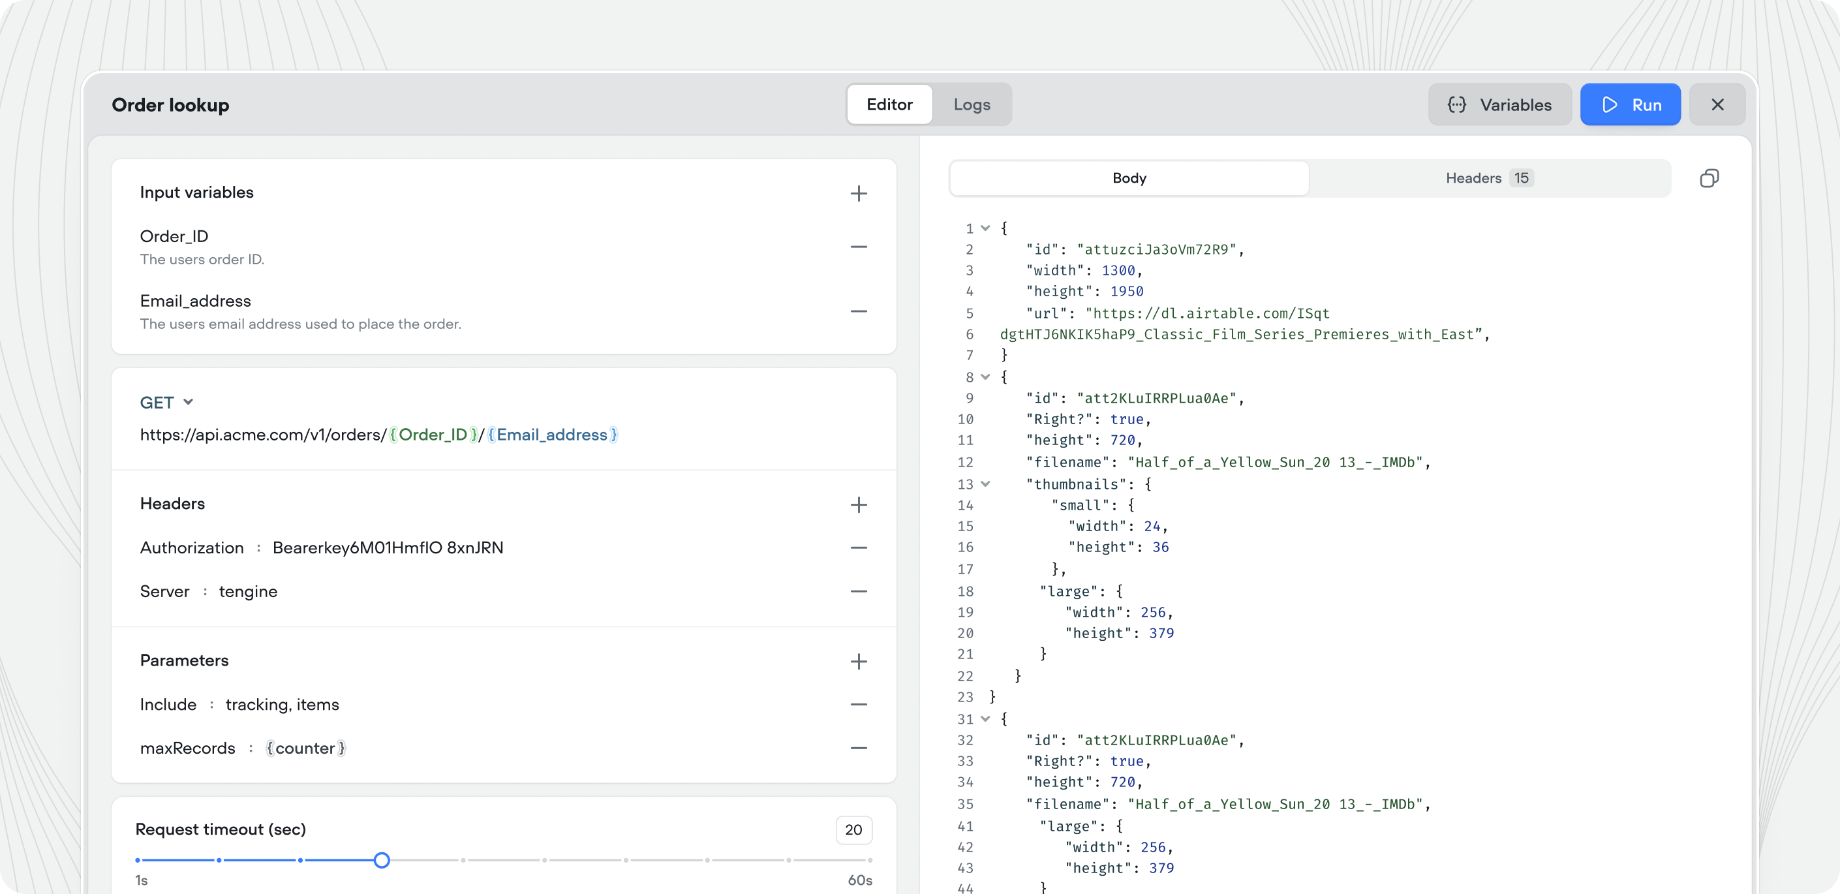The width and height of the screenshot is (1840, 894).
Task: Remove the maxRecords counter parameter
Action: 859,747
